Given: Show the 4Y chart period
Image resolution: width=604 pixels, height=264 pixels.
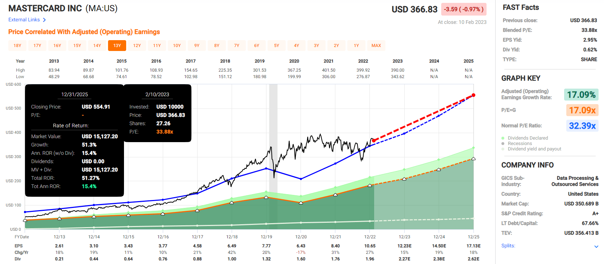Looking at the screenshot, I should (297, 46).
